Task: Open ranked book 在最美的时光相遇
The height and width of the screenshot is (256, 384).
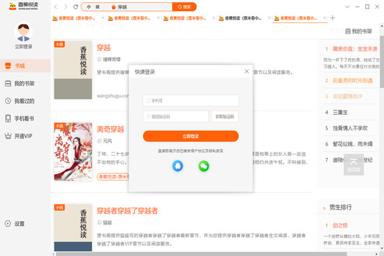Action: click(353, 80)
